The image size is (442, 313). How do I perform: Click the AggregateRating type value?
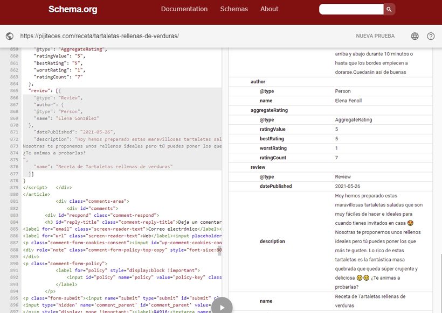tap(354, 120)
